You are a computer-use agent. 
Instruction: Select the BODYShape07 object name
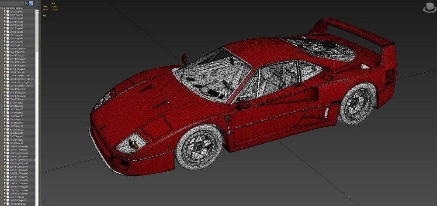click(17, 35)
